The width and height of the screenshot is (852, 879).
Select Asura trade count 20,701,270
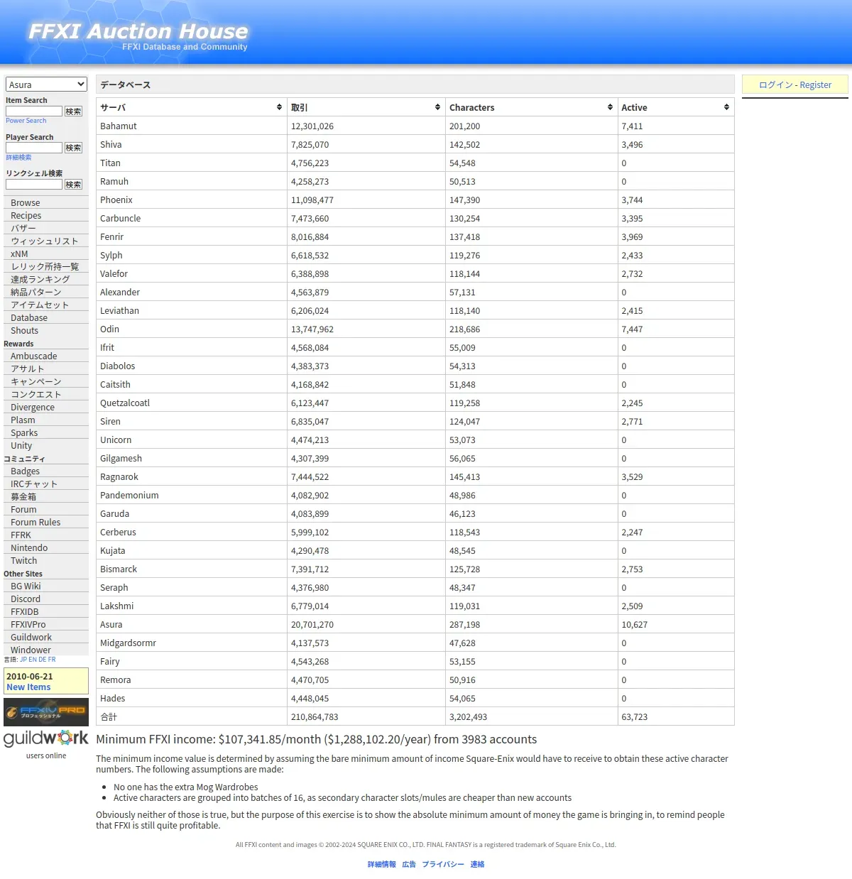pos(312,624)
